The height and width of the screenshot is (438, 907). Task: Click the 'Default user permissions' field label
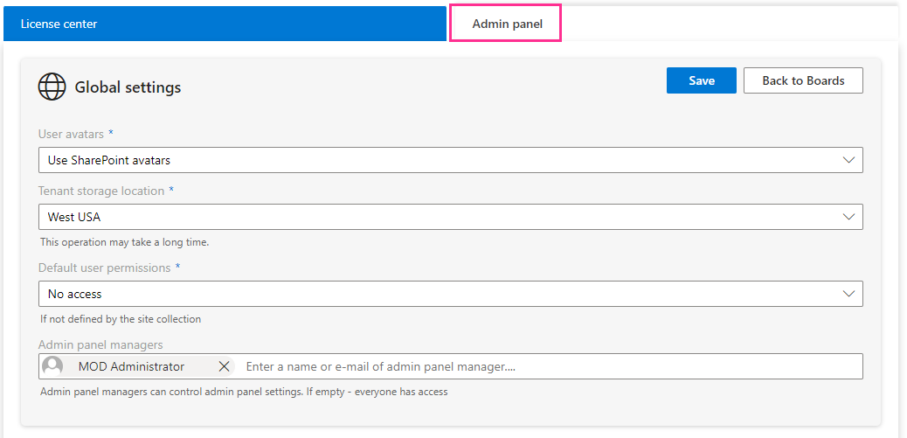coord(104,268)
